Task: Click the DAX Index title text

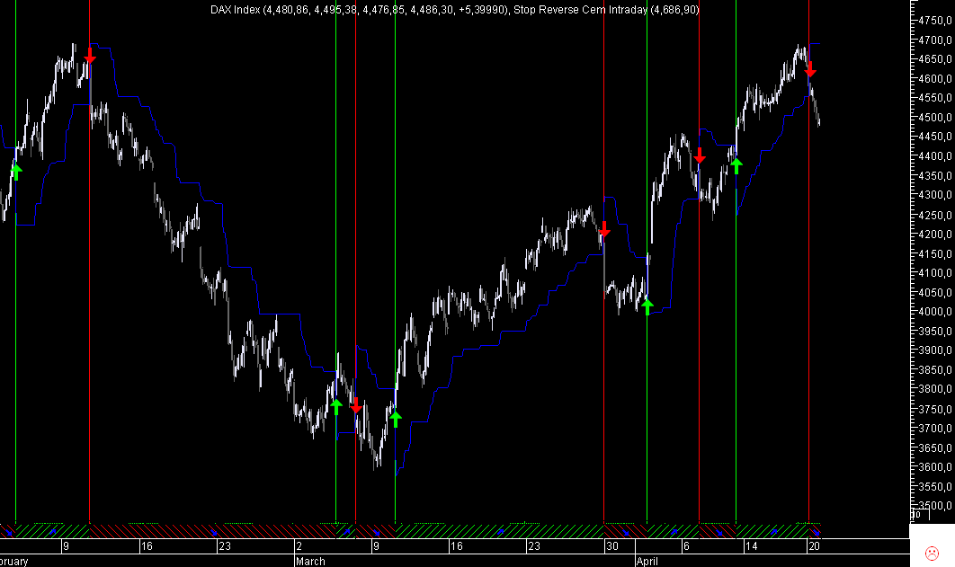Action: (236, 10)
